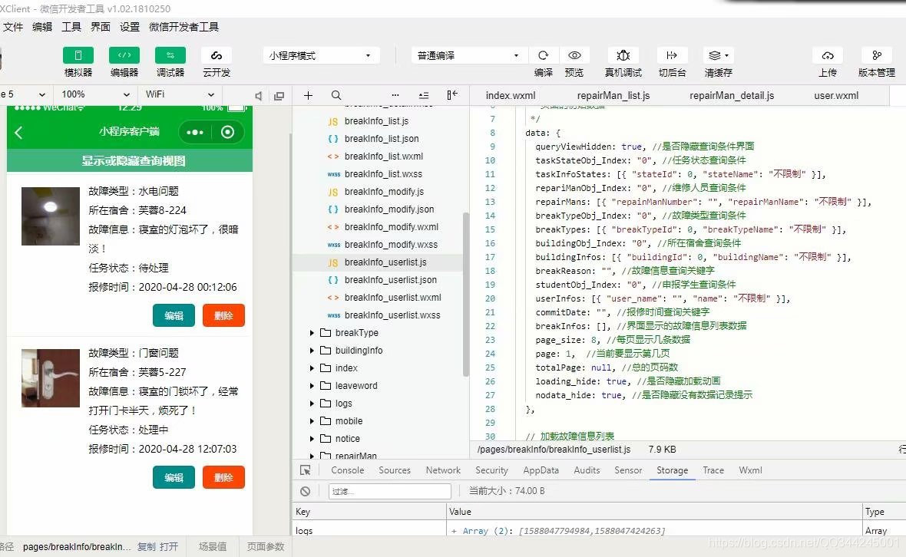Click the 过滤 storage filter input field
Image resolution: width=906 pixels, height=557 pixels.
(x=390, y=491)
